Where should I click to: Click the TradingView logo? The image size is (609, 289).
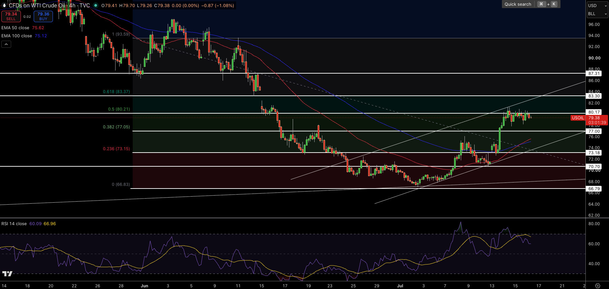(x=7, y=274)
